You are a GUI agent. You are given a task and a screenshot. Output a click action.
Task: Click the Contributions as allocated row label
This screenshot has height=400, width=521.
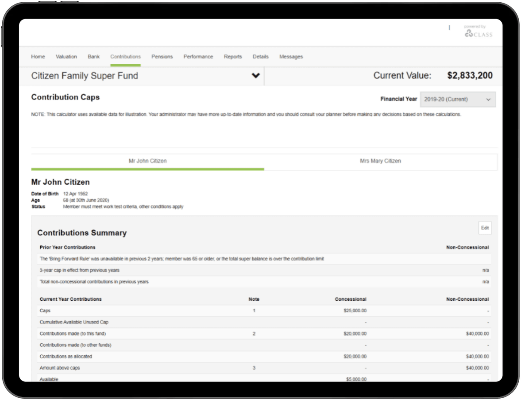point(66,357)
